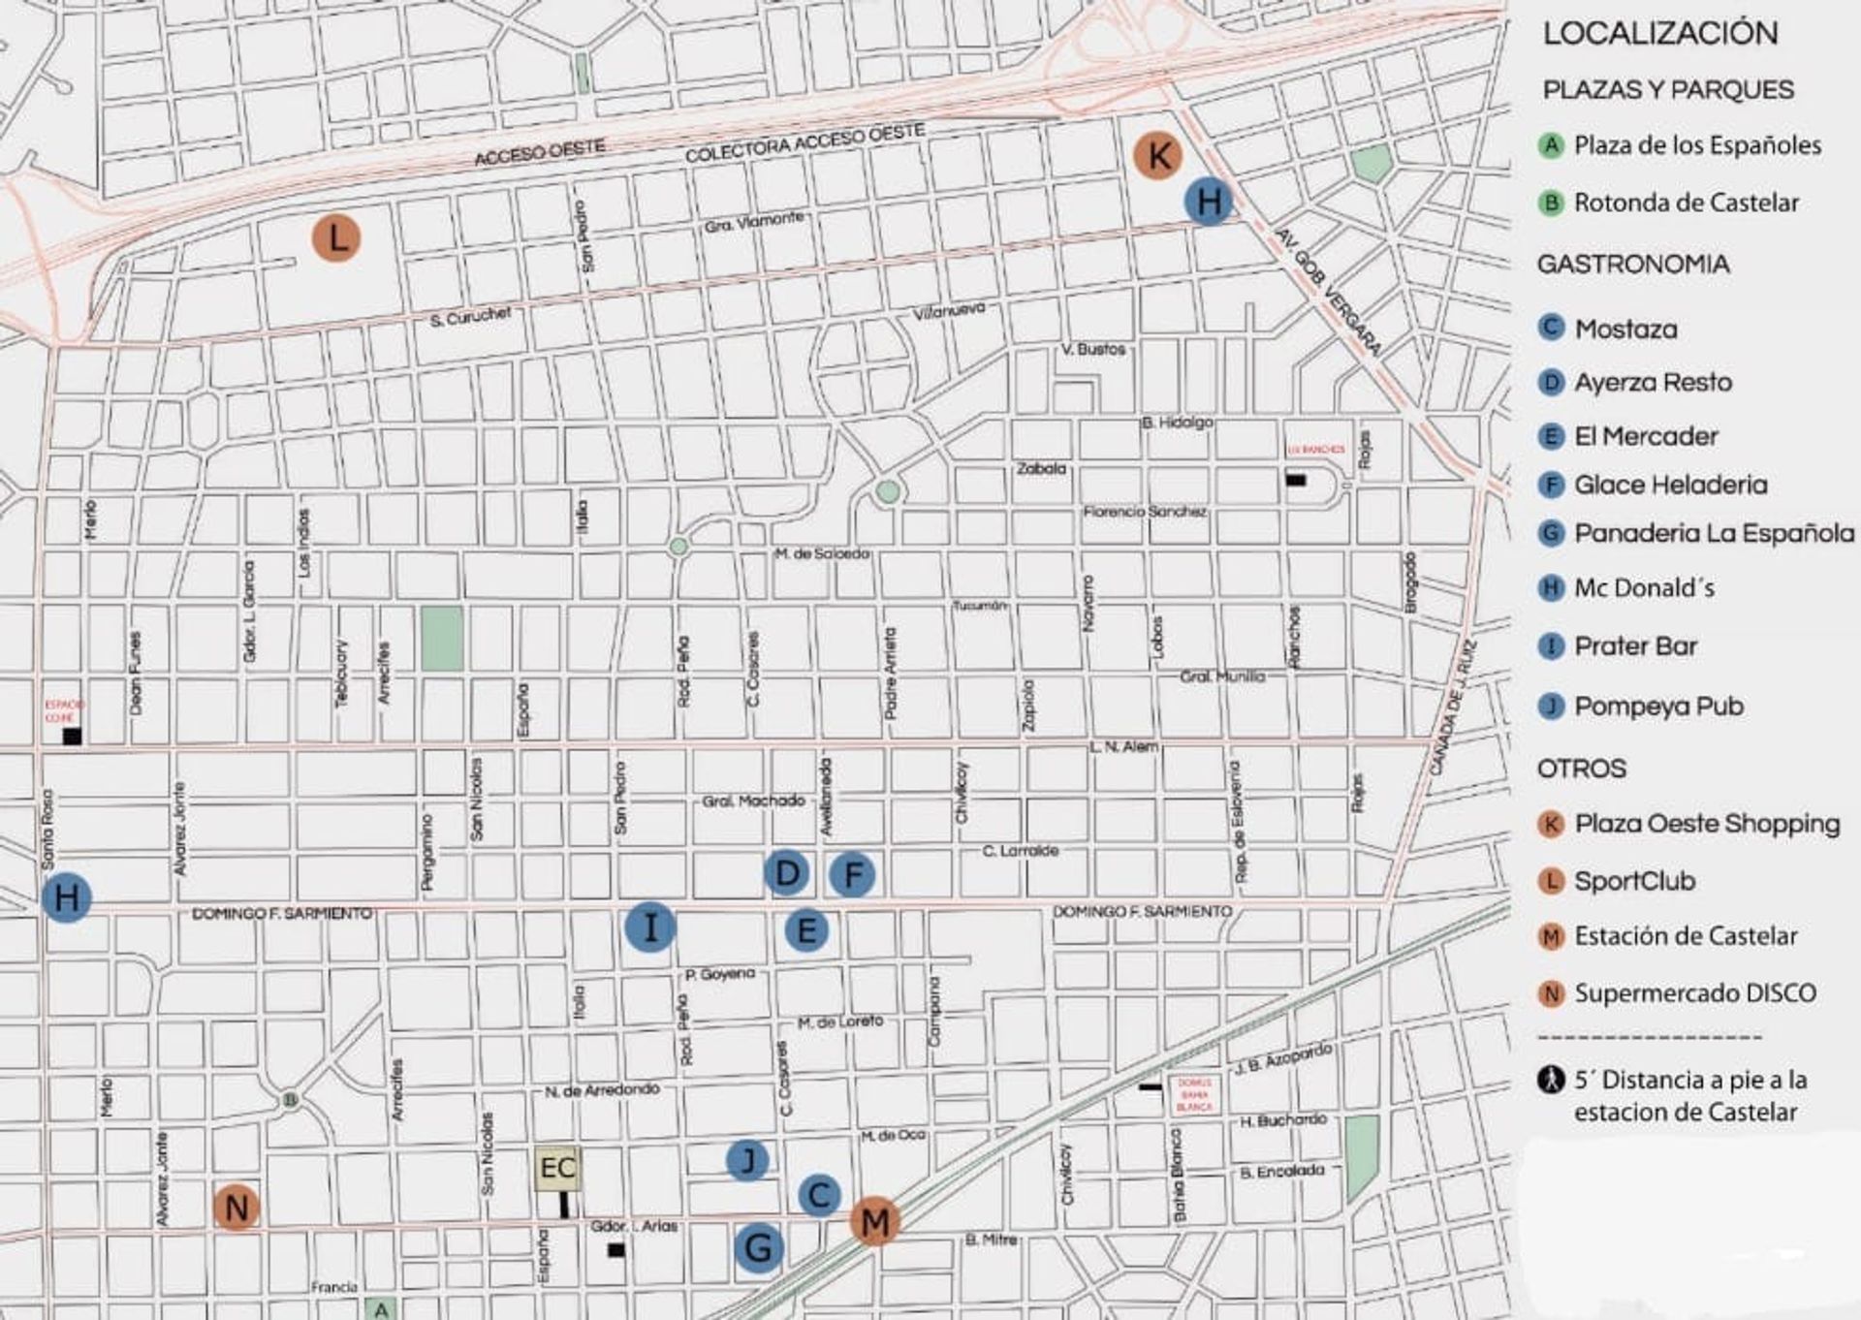The image size is (1861, 1320).
Task: Click the 'LOCALIZACIÓN' heading
Action: coord(1660,33)
